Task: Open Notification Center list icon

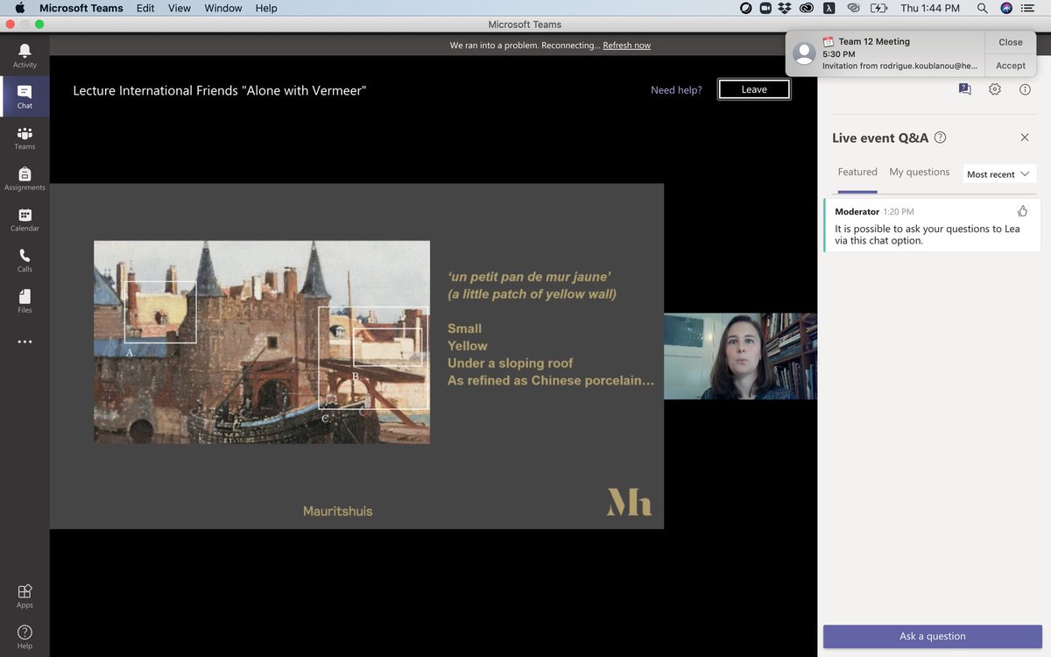Action: pyautogui.click(x=1029, y=8)
